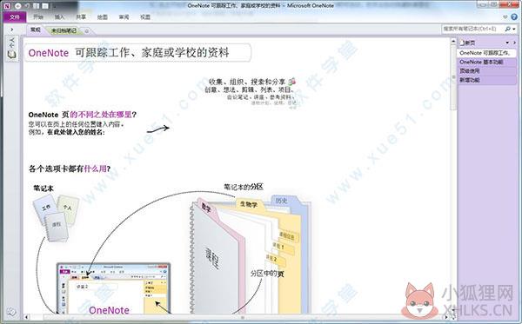Screen dimensions: 522x324
Task: Open the Customize Quick Access Toolbar dropdown
Action: (x=54, y=6)
